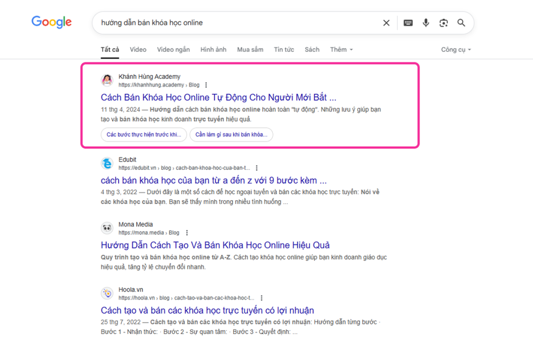
Task: Select the 'Tất cả' results tab
Action: click(x=110, y=49)
